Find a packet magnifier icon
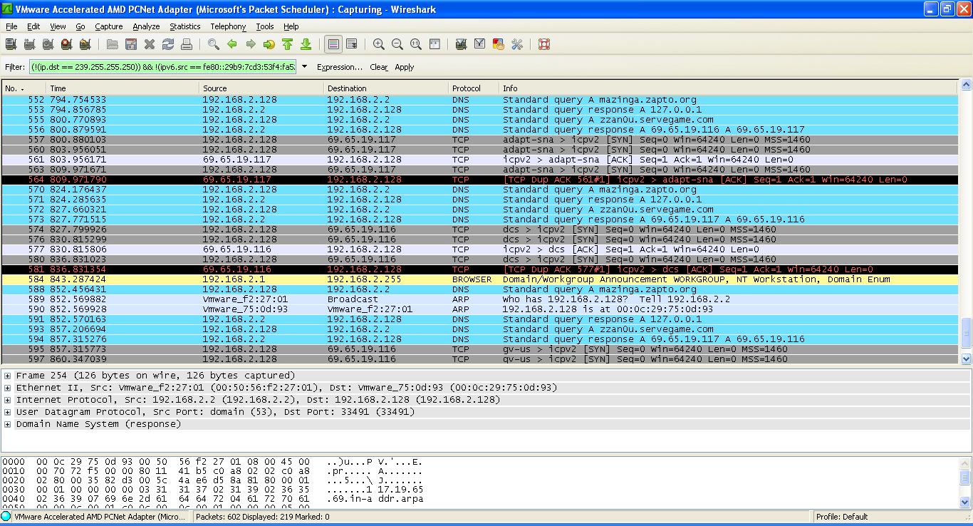This screenshot has width=973, height=526. (214, 44)
